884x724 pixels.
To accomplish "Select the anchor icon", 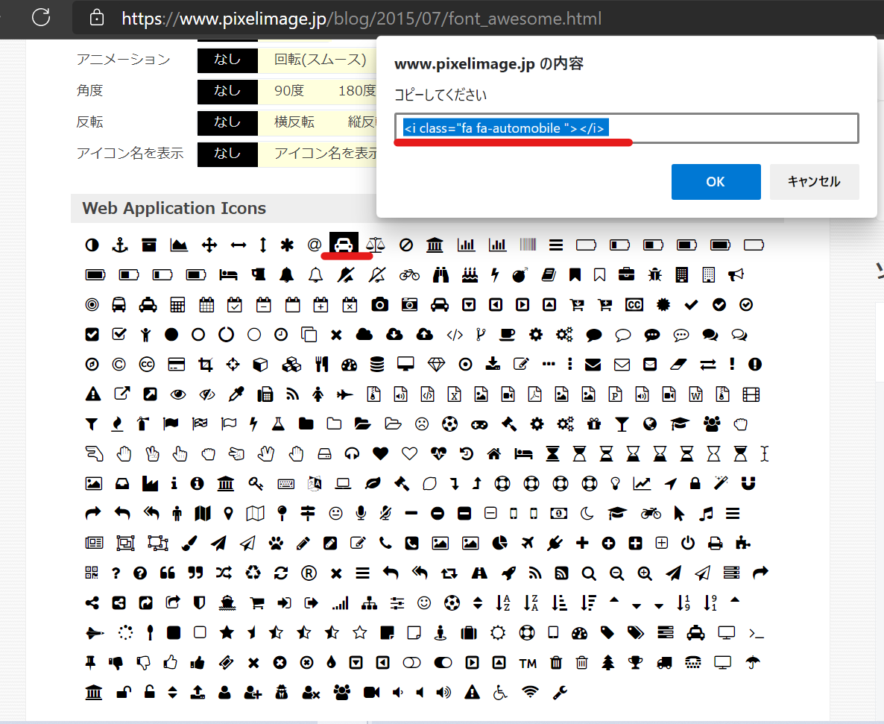I will pyautogui.click(x=120, y=245).
